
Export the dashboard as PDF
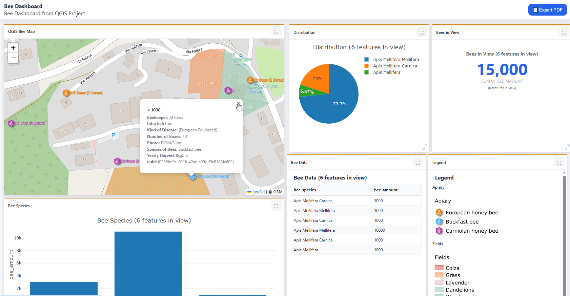(547, 10)
